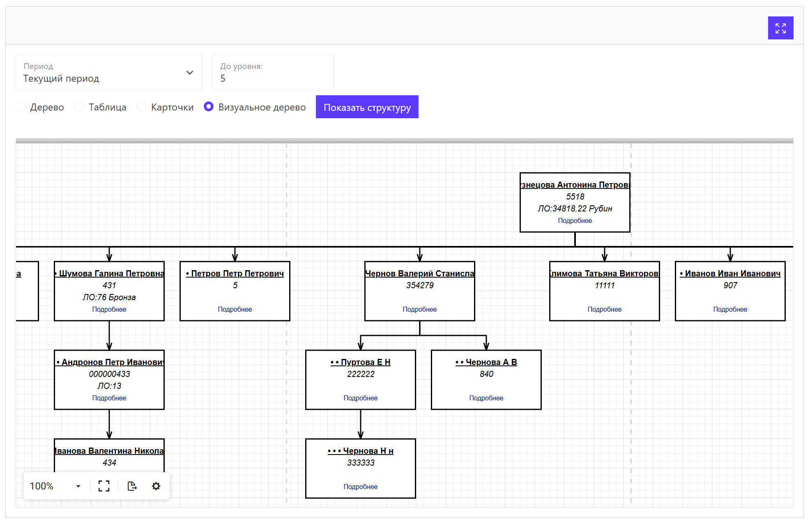Click the purple fullscreen expand icon
The image size is (810, 526).
780,28
